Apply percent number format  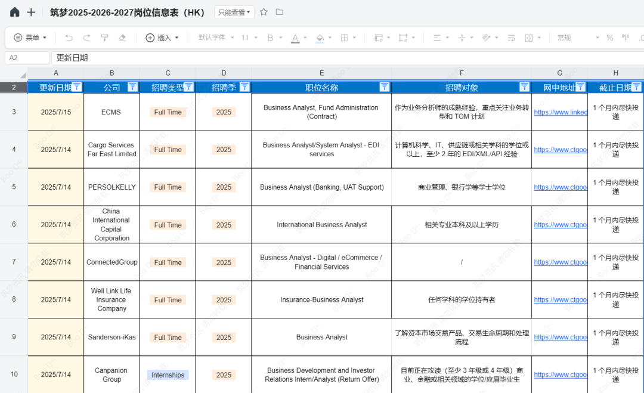(610, 38)
